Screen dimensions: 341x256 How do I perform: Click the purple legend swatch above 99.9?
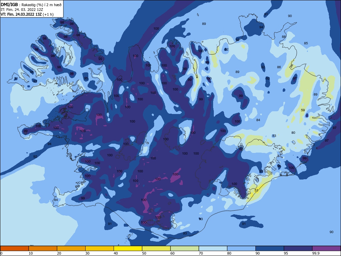click(327, 248)
